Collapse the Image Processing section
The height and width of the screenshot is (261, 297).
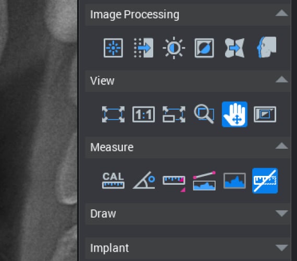[282, 13]
